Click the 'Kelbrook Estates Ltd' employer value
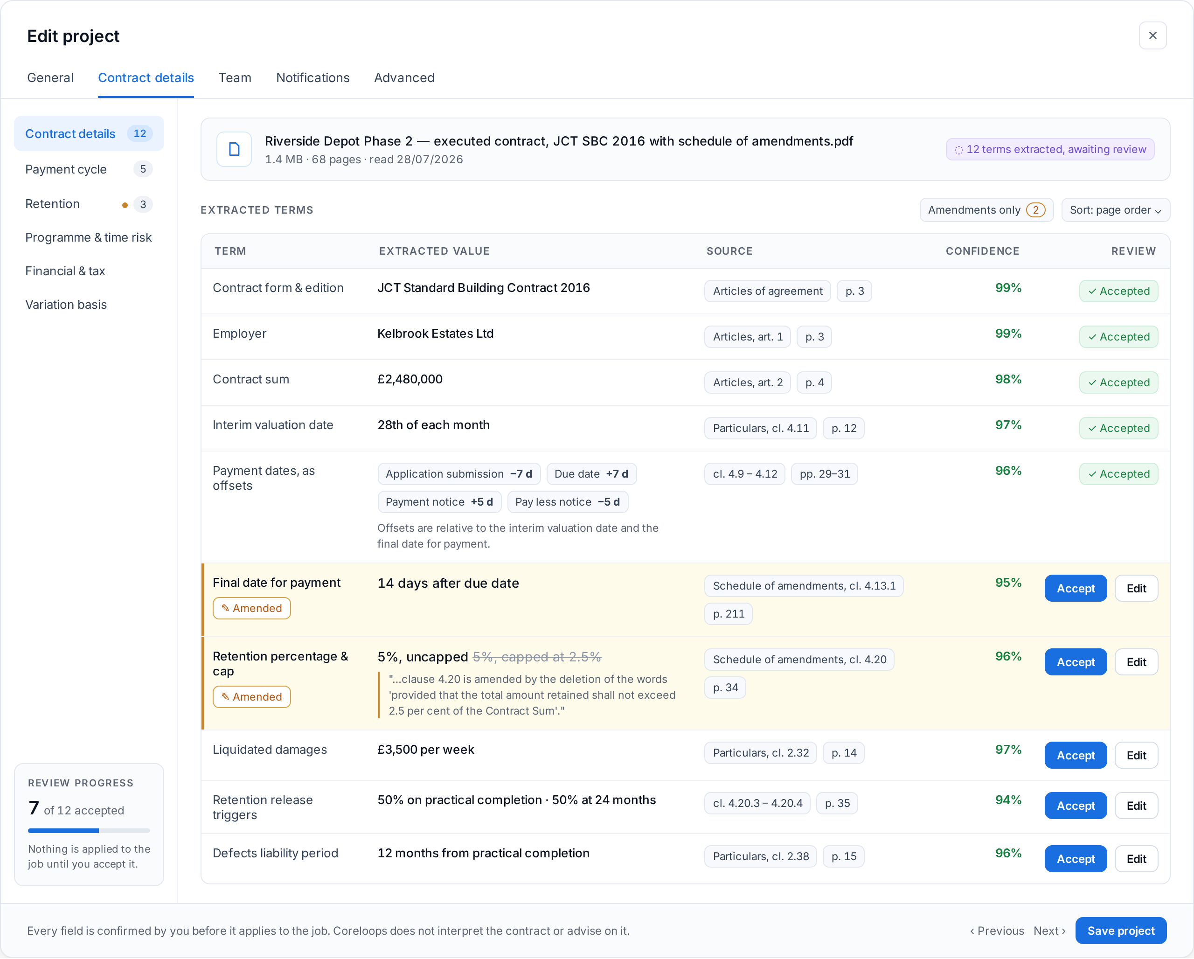 click(x=435, y=334)
